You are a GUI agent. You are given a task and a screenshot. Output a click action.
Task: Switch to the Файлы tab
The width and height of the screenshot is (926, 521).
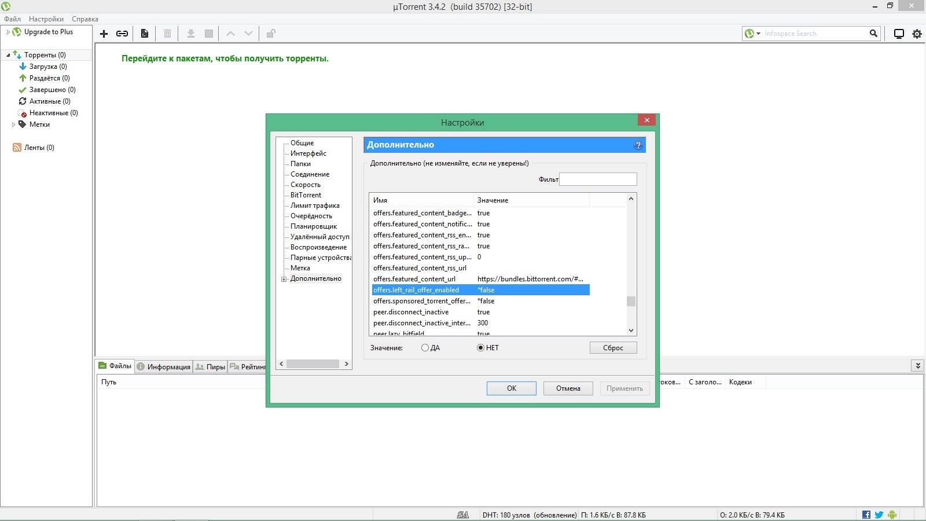tap(115, 366)
